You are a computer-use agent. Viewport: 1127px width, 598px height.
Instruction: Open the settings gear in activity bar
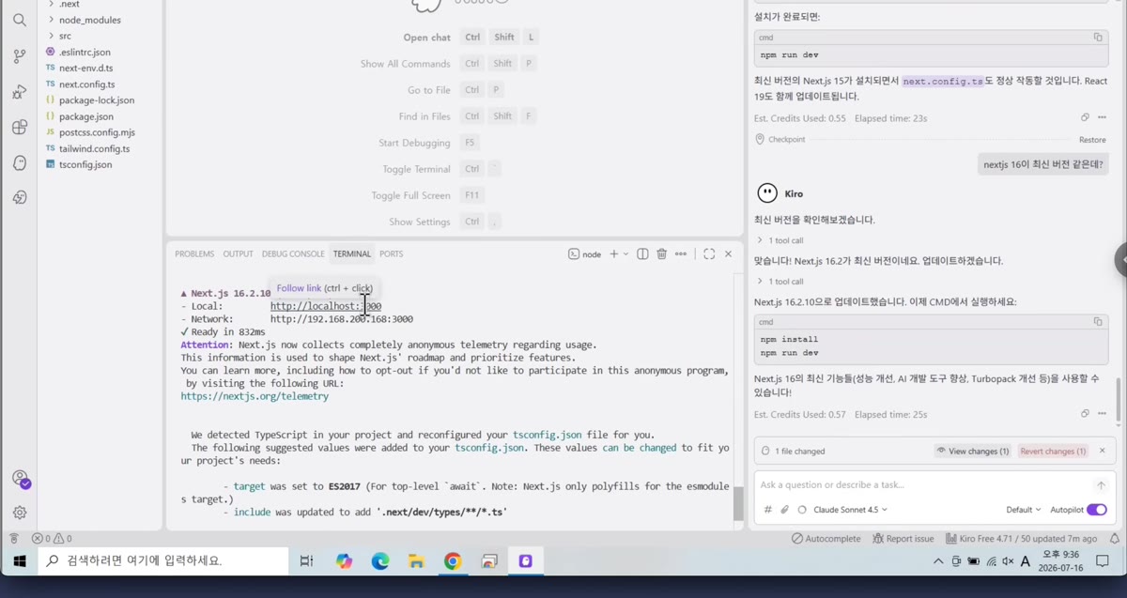pyautogui.click(x=20, y=513)
